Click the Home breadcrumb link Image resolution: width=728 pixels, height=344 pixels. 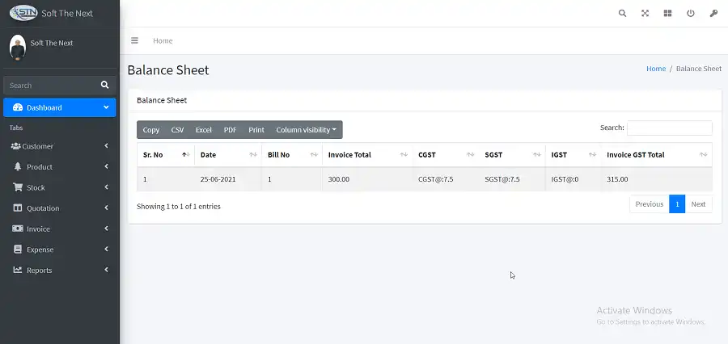click(655, 69)
